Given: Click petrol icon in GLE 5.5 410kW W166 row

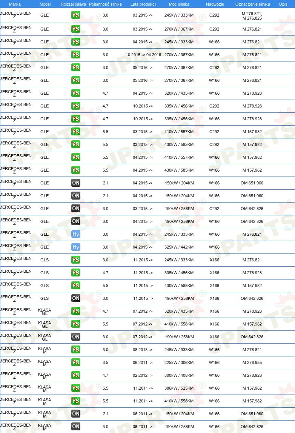Looking at the screenshot, I should 76,157.
